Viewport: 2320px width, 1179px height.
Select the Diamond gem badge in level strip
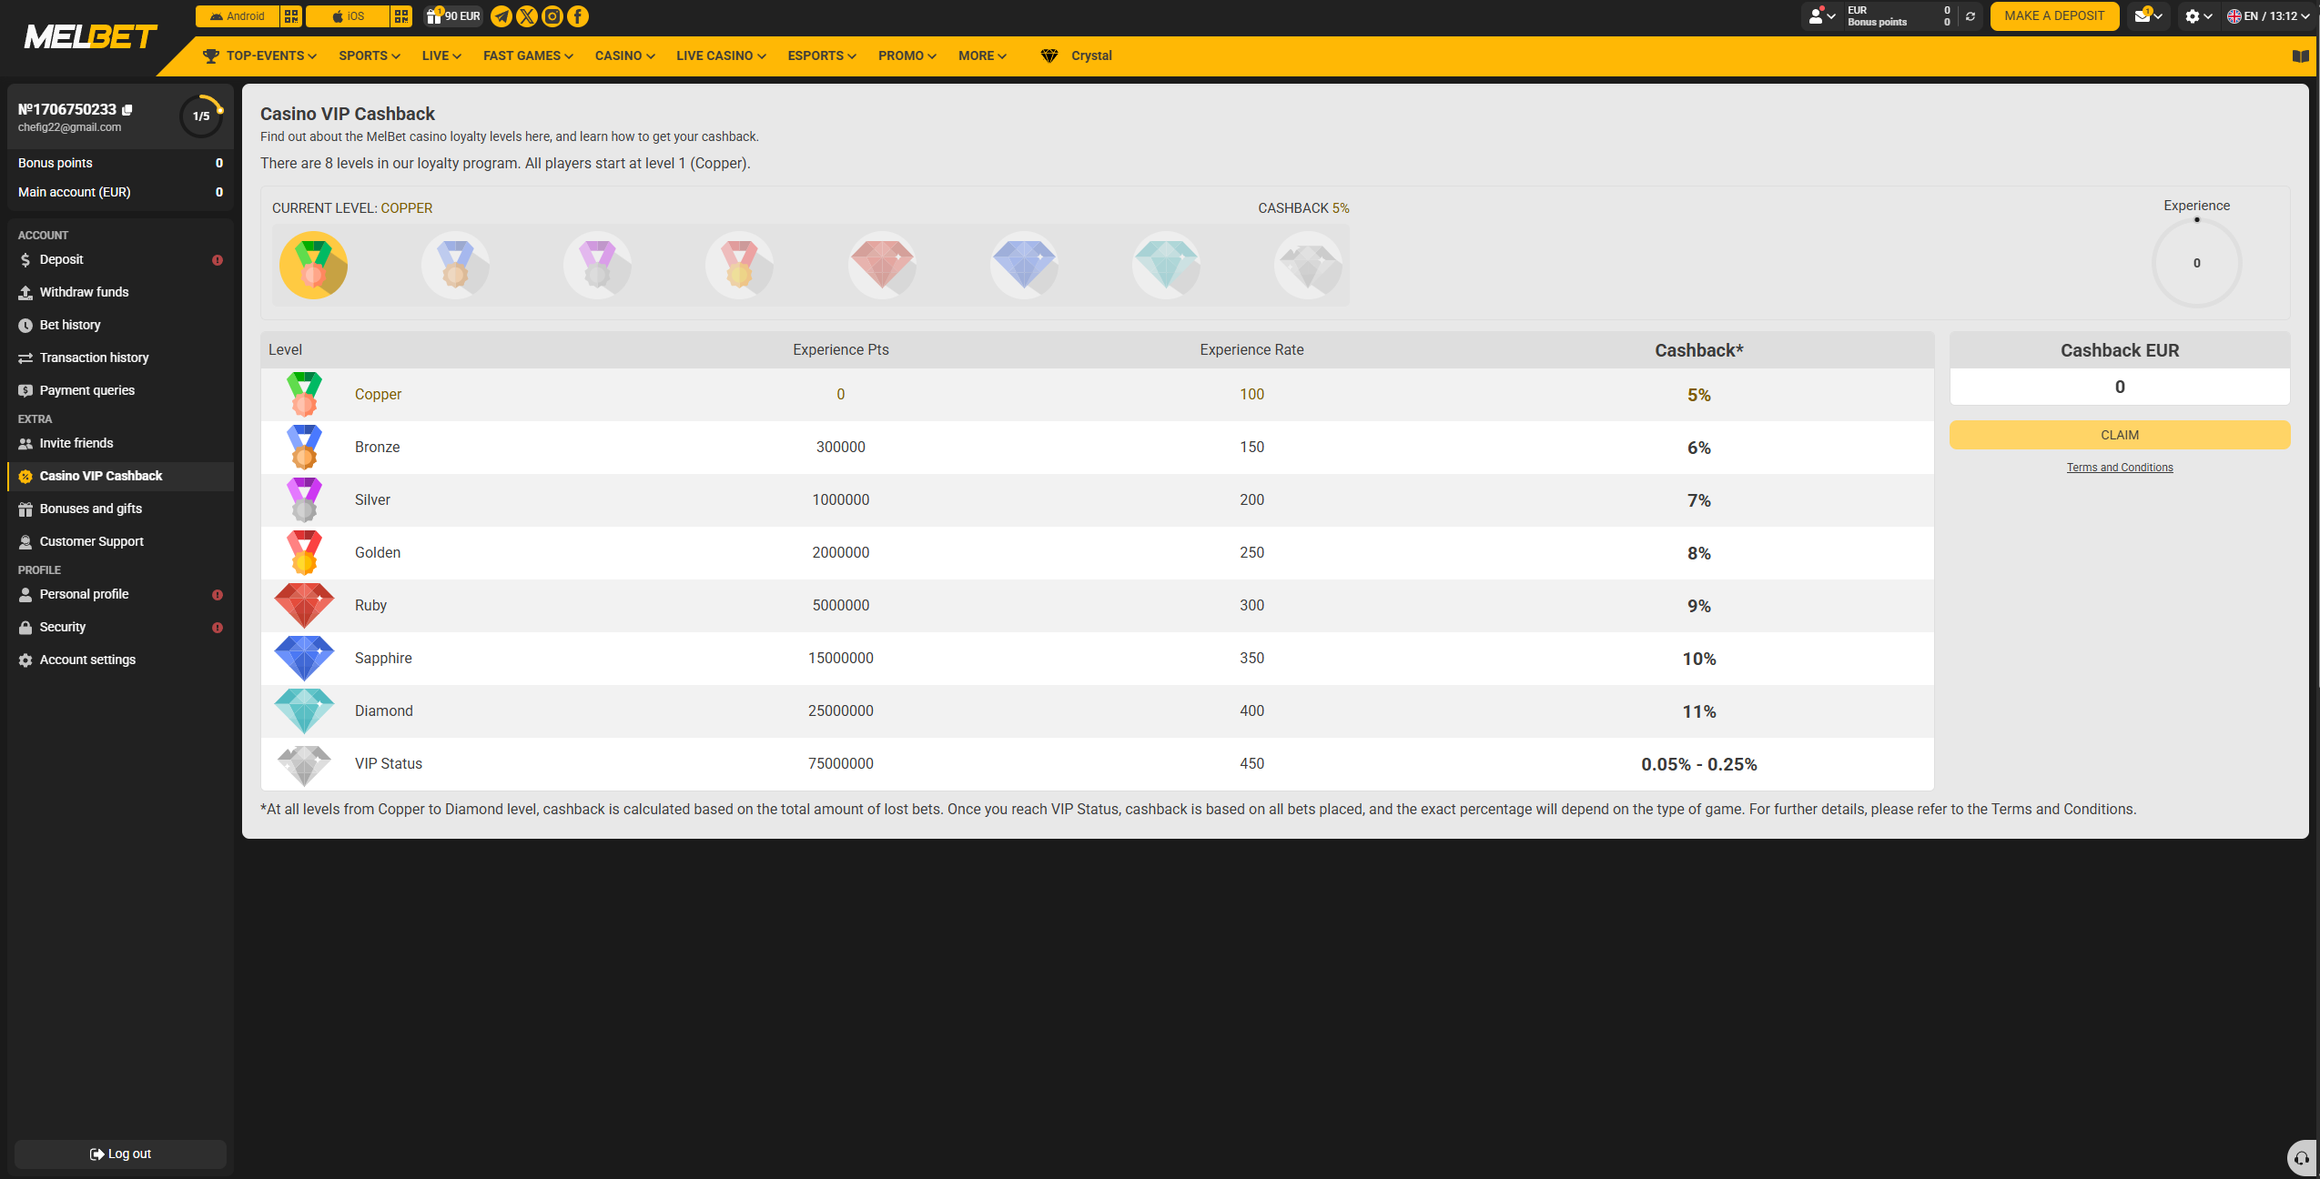coord(1166,265)
